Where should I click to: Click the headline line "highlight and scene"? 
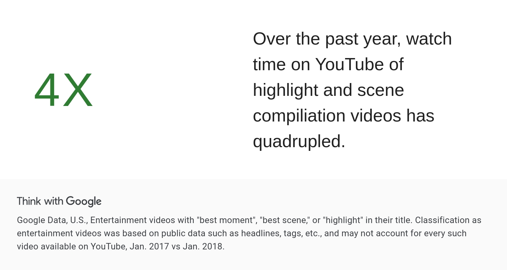point(328,90)
